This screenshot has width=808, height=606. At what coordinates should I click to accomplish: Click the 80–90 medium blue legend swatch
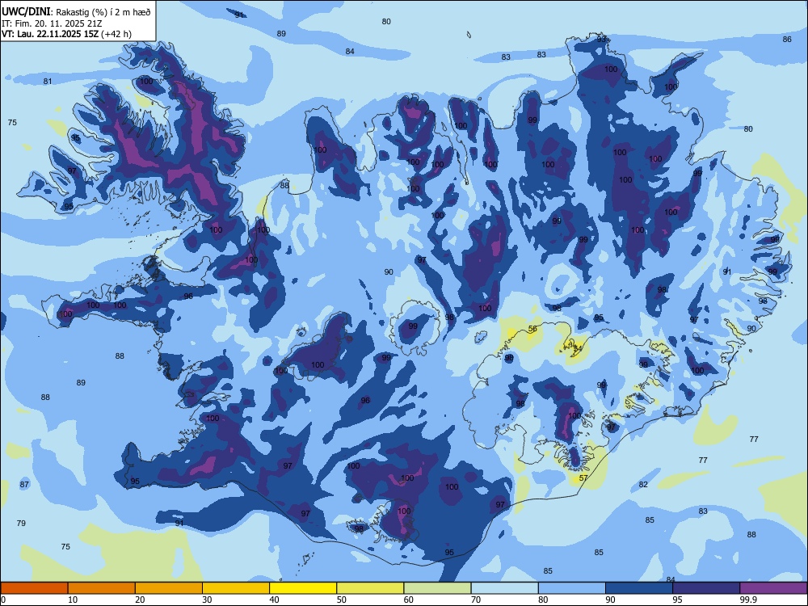coord(572,588)
